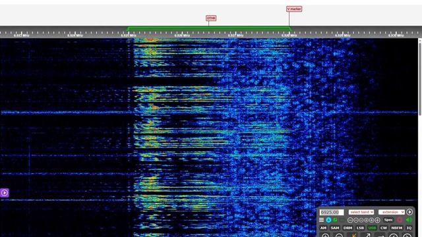Viewport: 422px width, 237px height.
Task: Click the 6.930 MHz scale label
Action: [396, 35]
